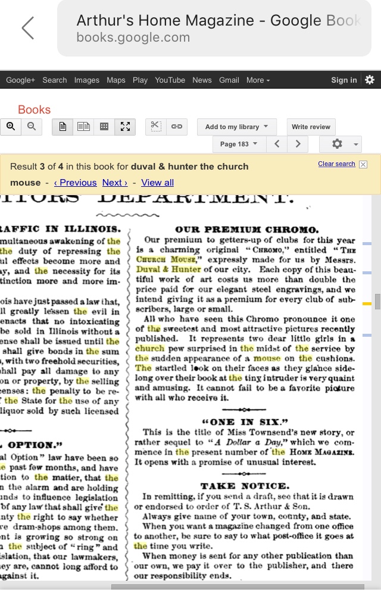The image size is (381, 592).
Task: Jump to the lowest blue result marker
Action: [x=367, y=335]
